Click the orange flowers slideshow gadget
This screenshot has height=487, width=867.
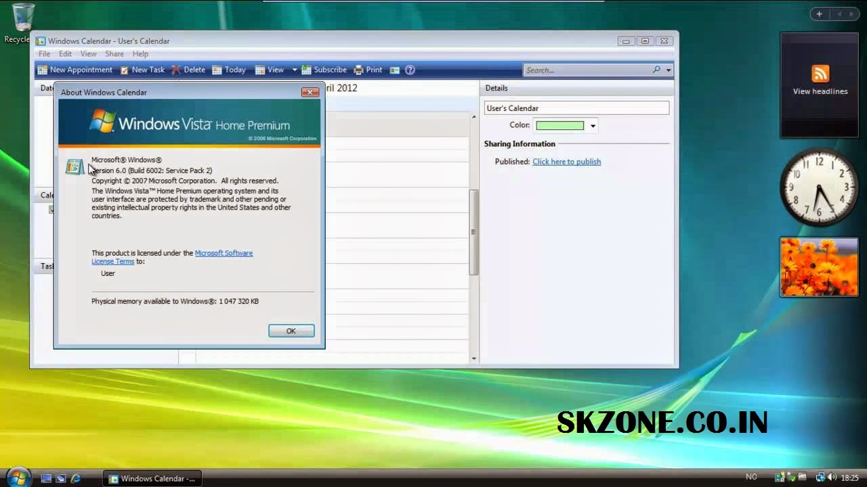[x=819, y=267]
